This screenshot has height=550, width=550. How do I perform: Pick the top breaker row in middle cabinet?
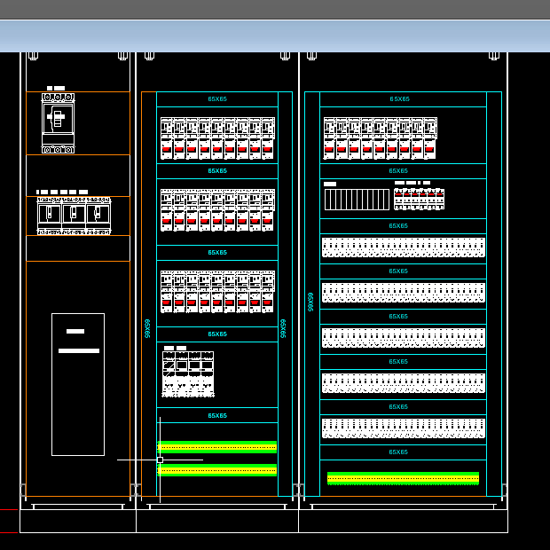[217, 138]
